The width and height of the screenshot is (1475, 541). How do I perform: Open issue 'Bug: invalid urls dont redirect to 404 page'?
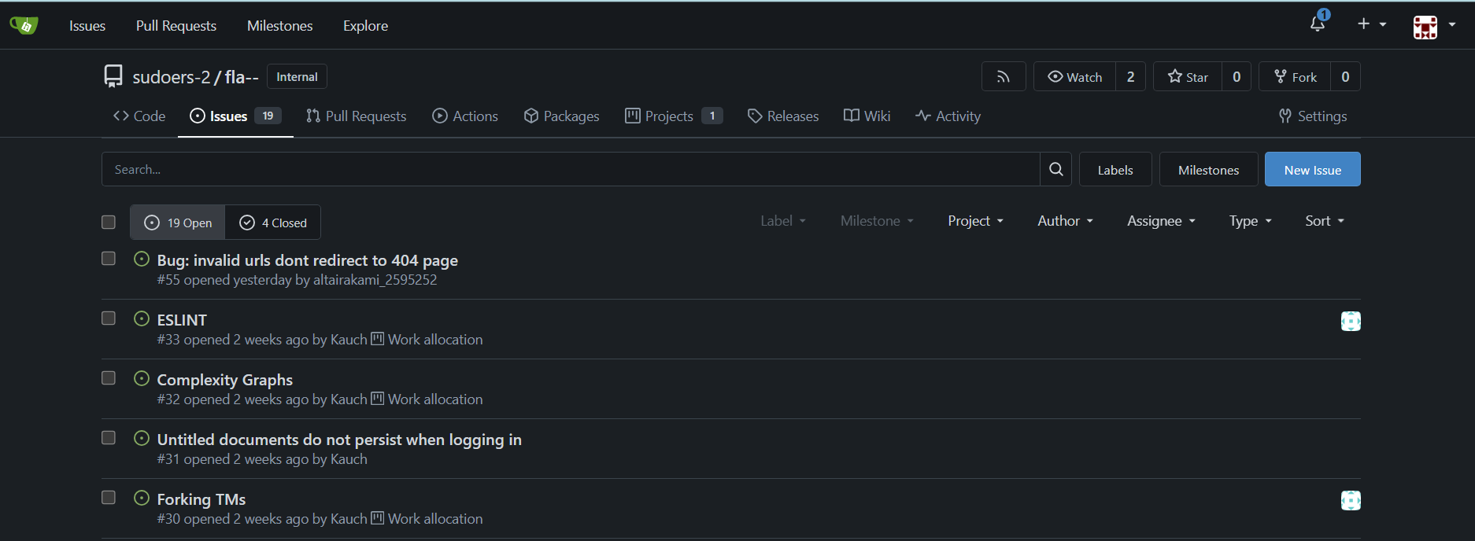pyautogui.click(x=307, y=260)
